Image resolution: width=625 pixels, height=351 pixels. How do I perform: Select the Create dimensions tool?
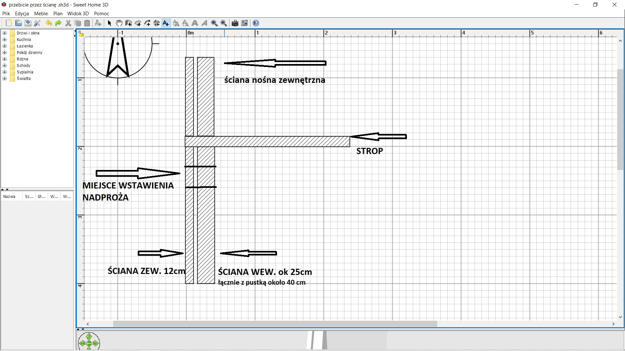[x=157, y=23]
